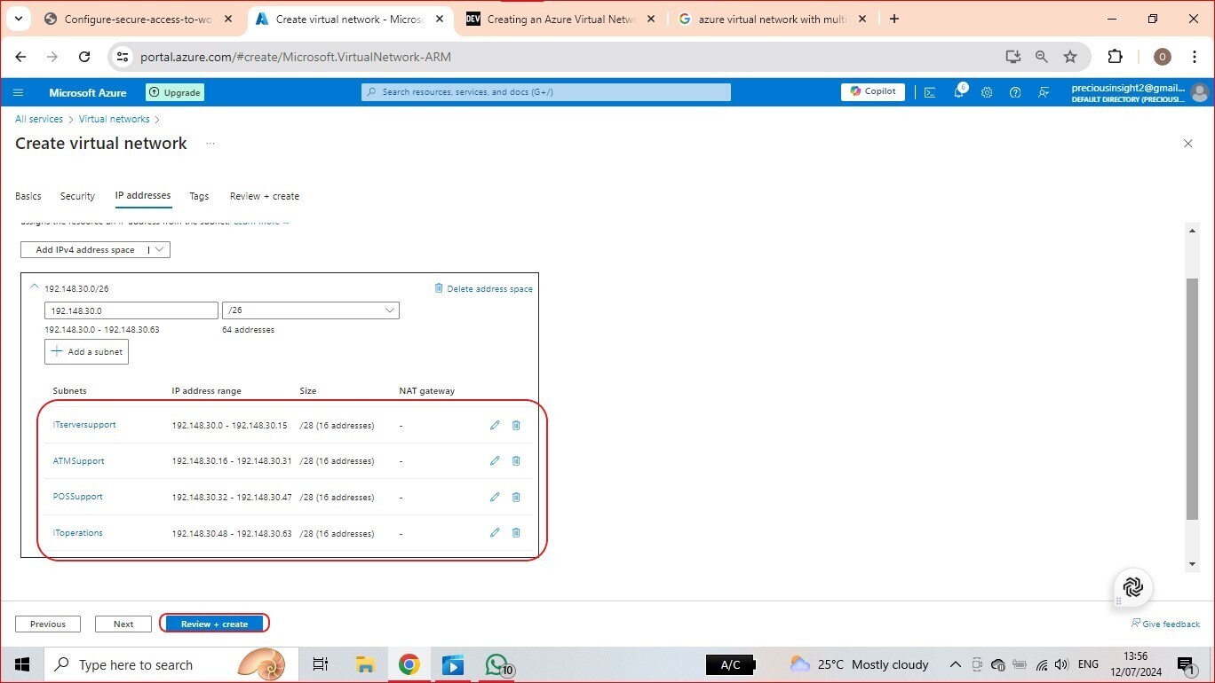Open File Explorer from the taskbar

pos(365,664)
